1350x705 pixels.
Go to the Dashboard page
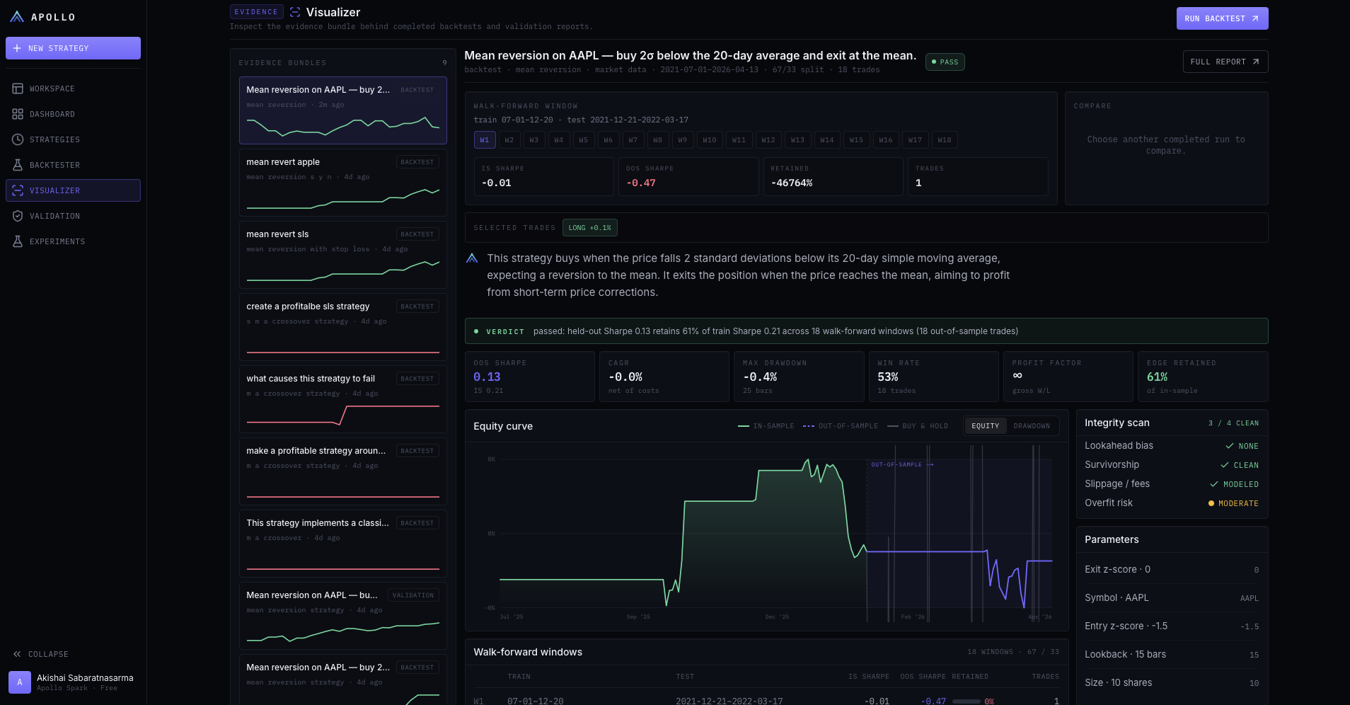73,114
